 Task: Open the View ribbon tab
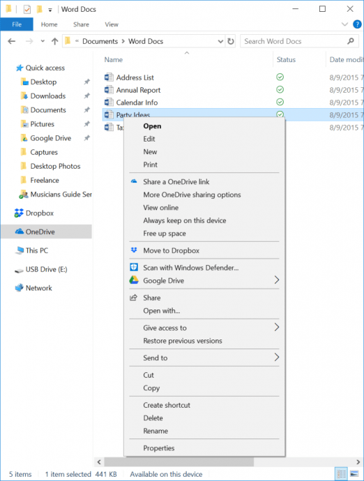click(x=112, y=24)
